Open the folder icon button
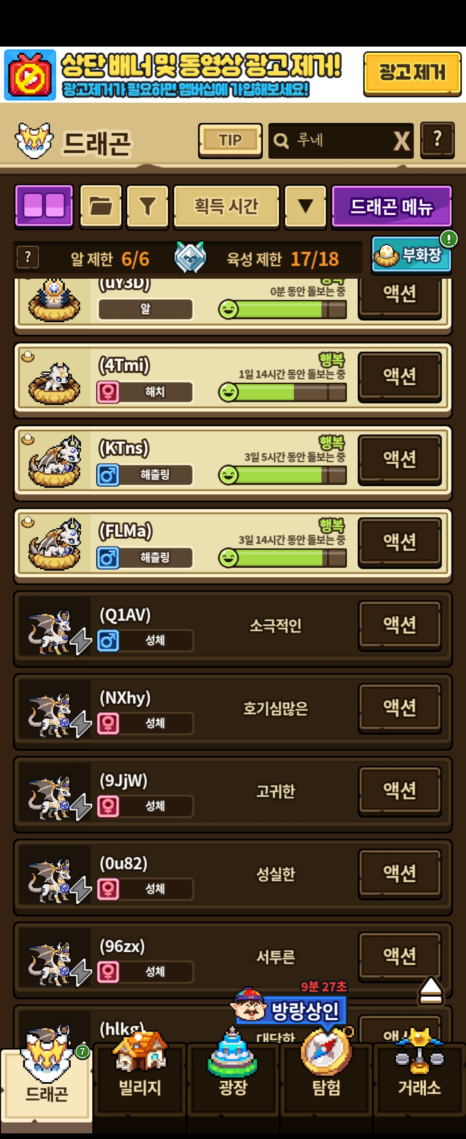The height and width of the screenshot is (1139, 466). [x=101, y=206]
